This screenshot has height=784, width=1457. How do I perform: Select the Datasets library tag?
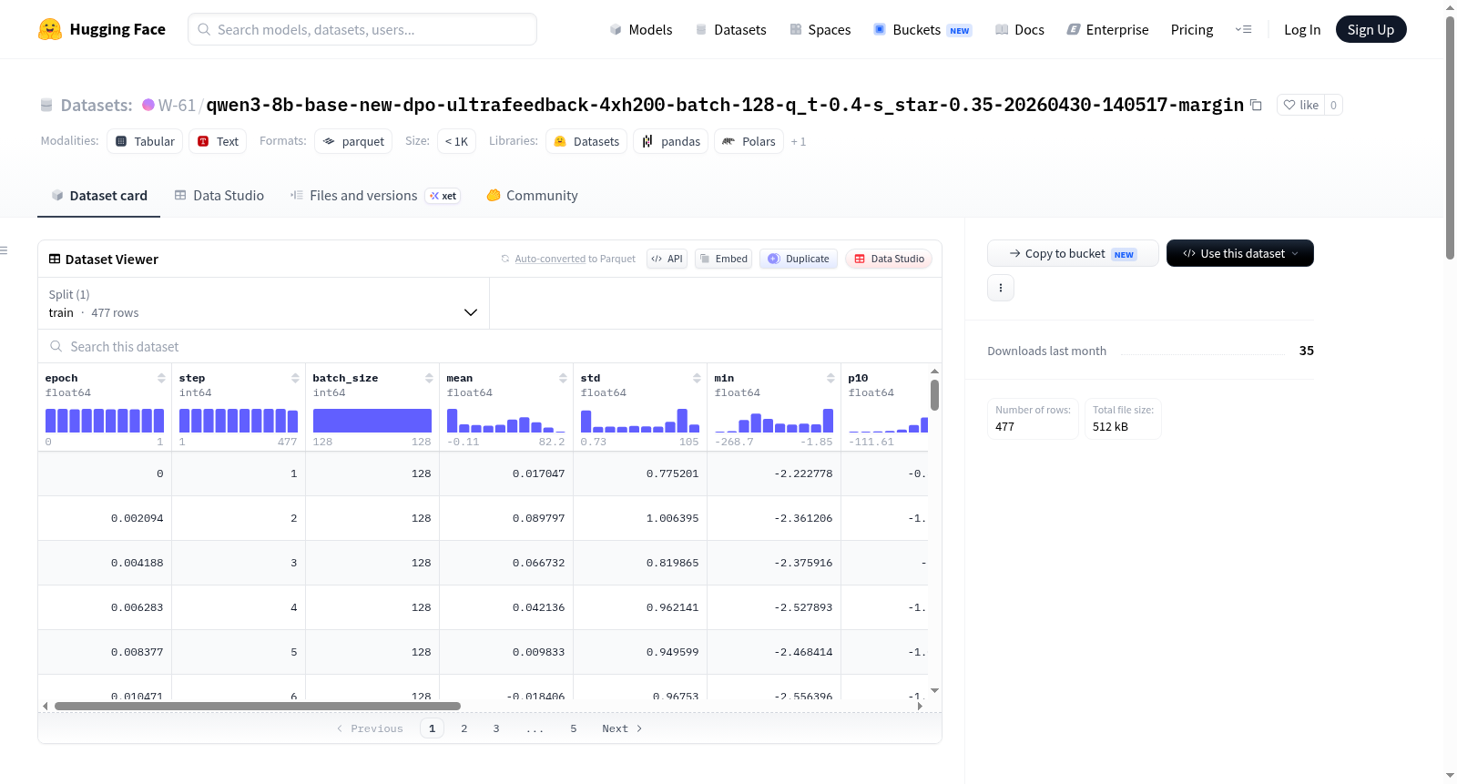click(x=586, y=141)
